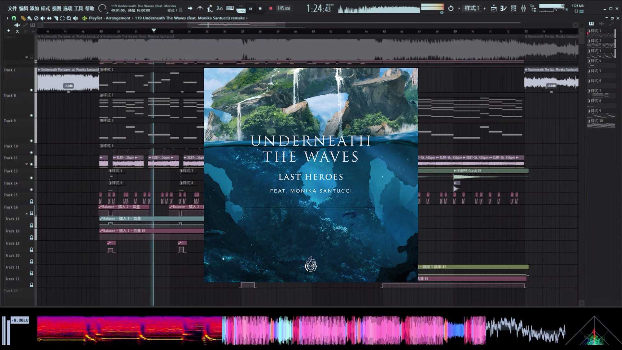
Task: Open the Channel rack icon
Action: click(x=513, y=8)
